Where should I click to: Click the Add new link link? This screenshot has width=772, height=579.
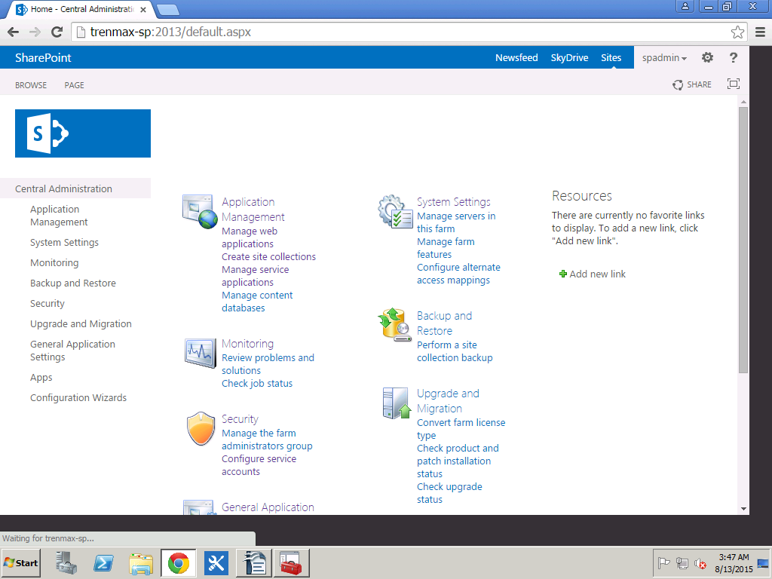[x=597, y=274]
